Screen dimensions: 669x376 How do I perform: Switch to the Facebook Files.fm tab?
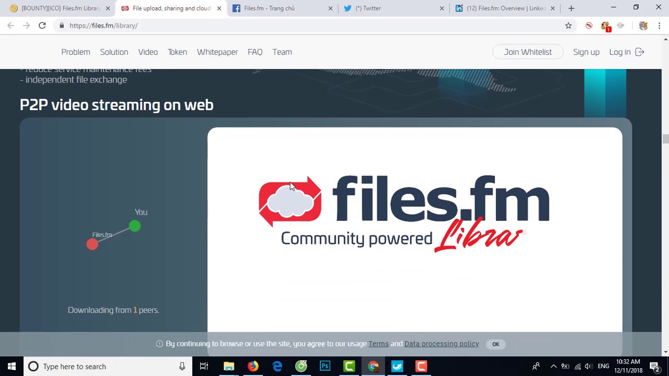point(282,8)
